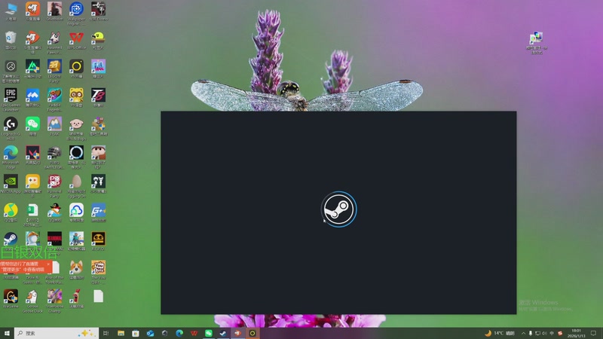This screenshot has width=603, height=339.
Task: Open the corgi dog game desktop shortcut
Action: [x=76, y=270]
